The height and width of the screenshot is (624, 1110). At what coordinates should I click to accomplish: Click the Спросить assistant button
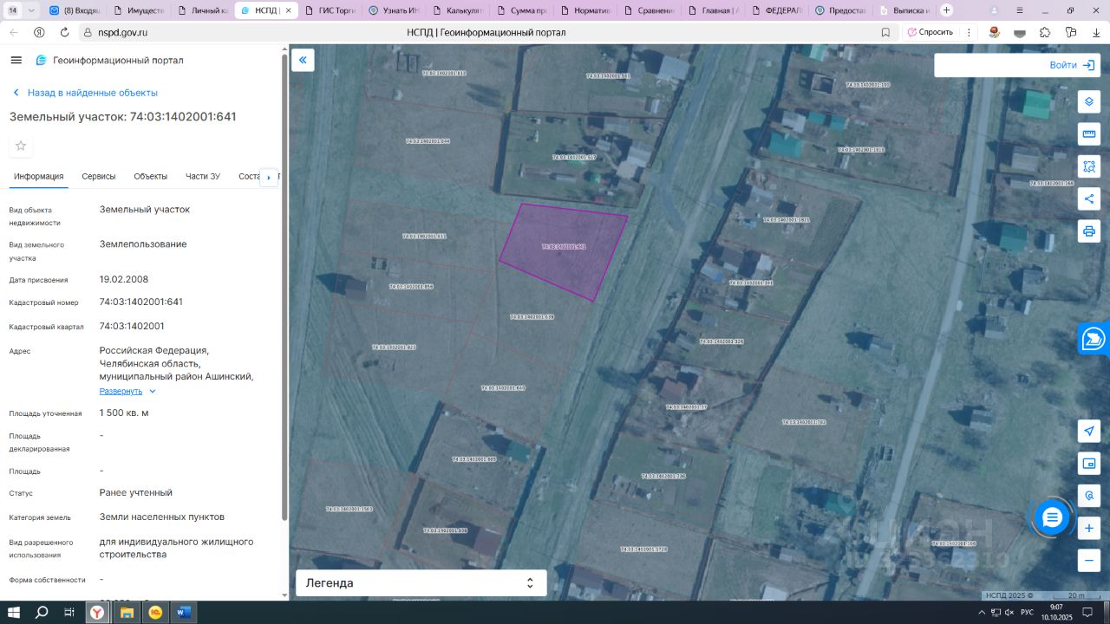tap(929, 32)
